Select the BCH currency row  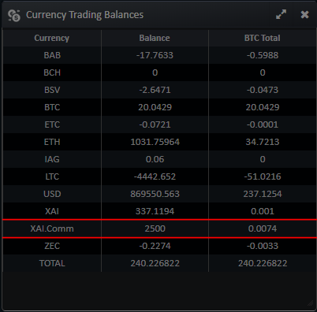pos(159,72)
